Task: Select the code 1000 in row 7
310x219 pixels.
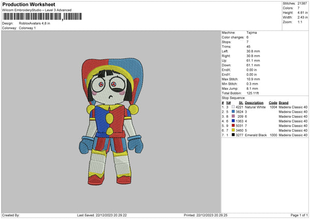Action: [273, 135]
